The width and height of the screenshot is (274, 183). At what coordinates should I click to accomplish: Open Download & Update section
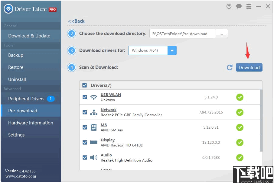coord(31,36)
